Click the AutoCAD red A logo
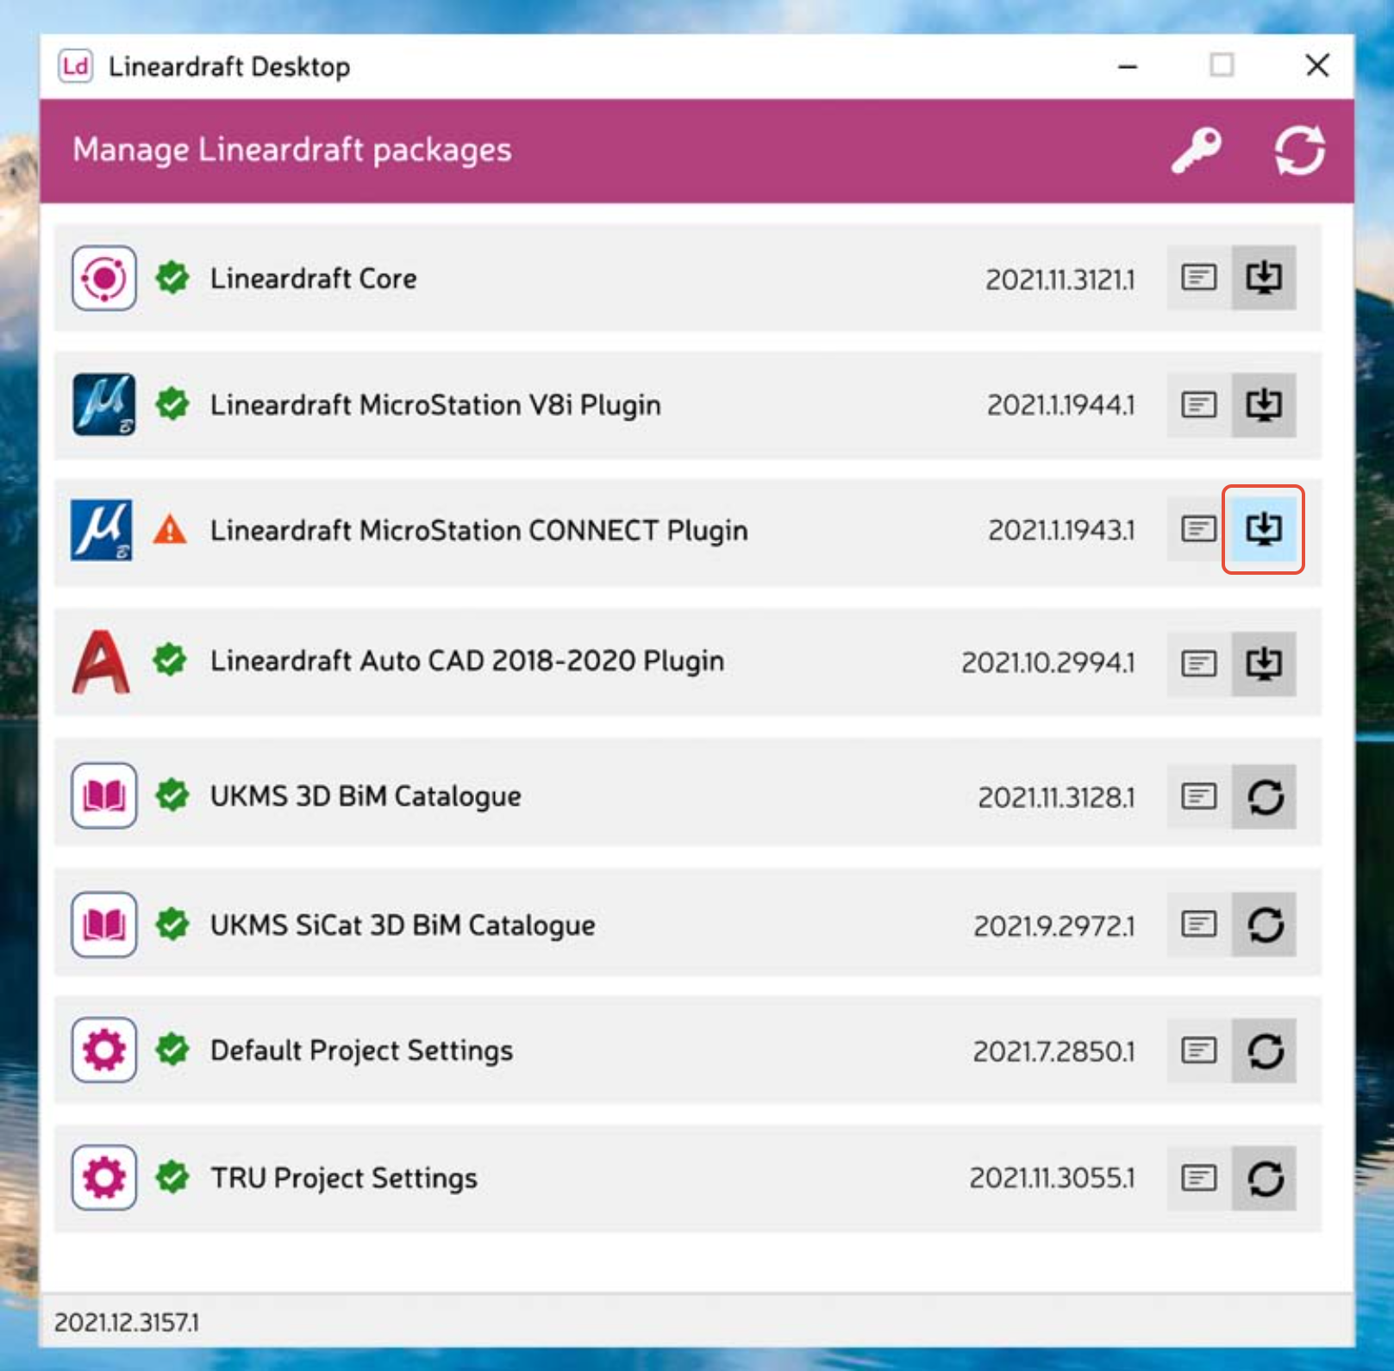This screenshot has height=1371, width=1394. (101, 662)
